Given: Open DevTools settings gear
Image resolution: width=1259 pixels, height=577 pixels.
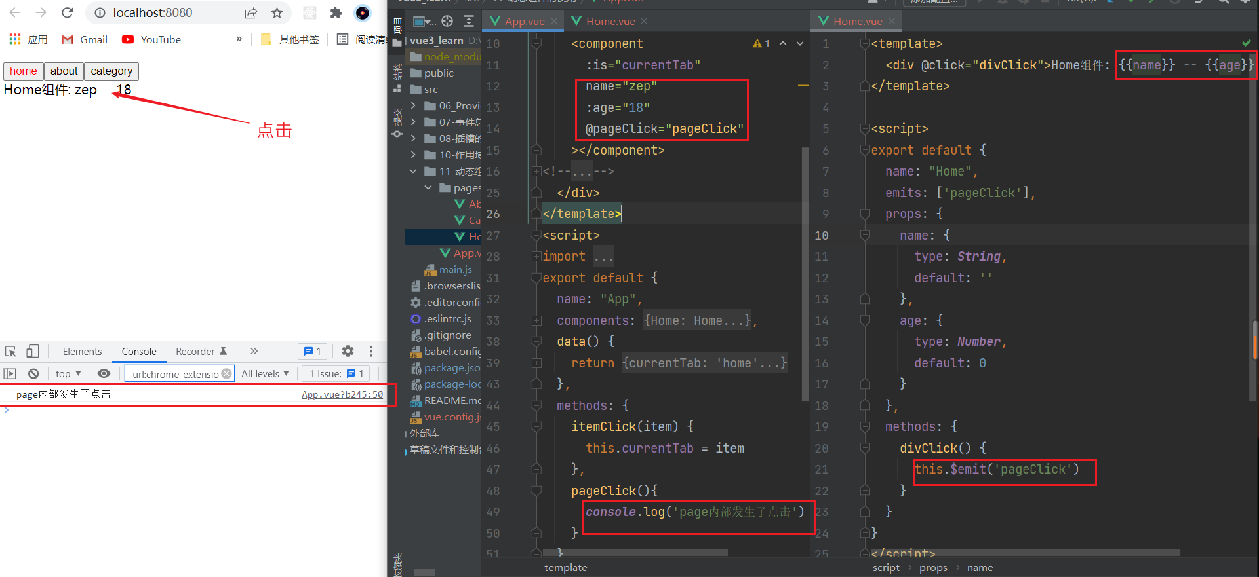Looking at the screenshot, I should tap(348, 351).
